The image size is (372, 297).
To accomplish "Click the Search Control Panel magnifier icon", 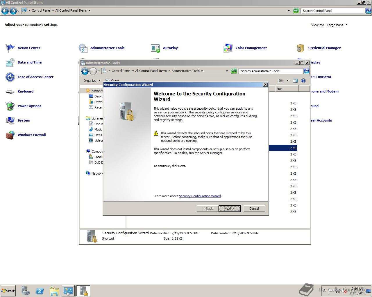I will pos(368,11).
